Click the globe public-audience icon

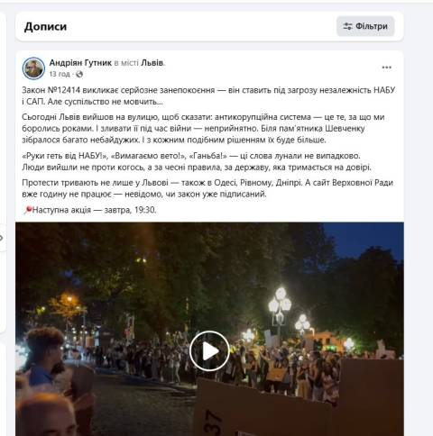(79, 74)
